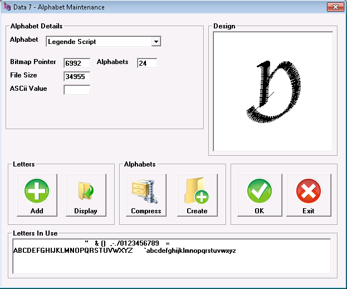Screen dimensions: 347x289
Task: Open the Display letter button
Action: 86,195
